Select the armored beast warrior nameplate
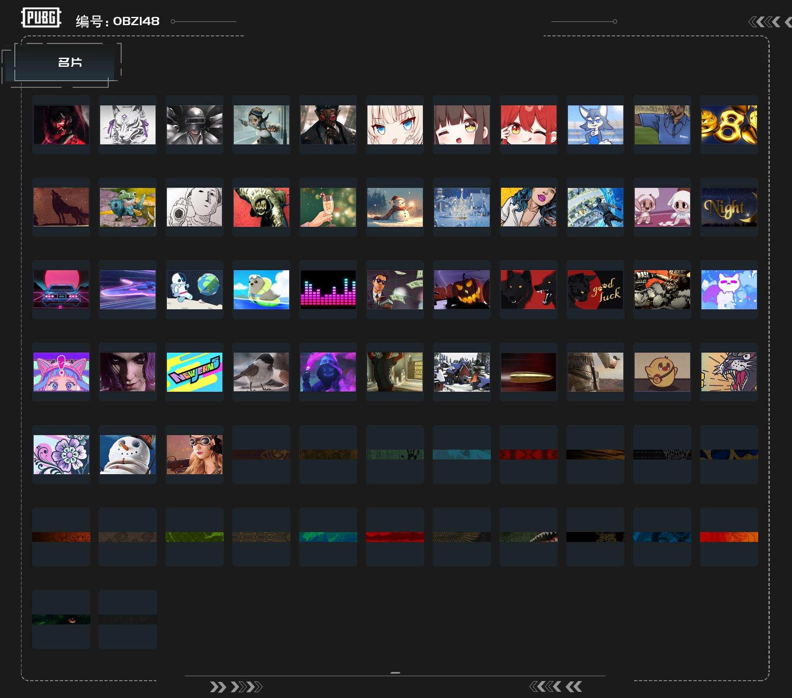792x698 pixels. click(x=662, y=289)
